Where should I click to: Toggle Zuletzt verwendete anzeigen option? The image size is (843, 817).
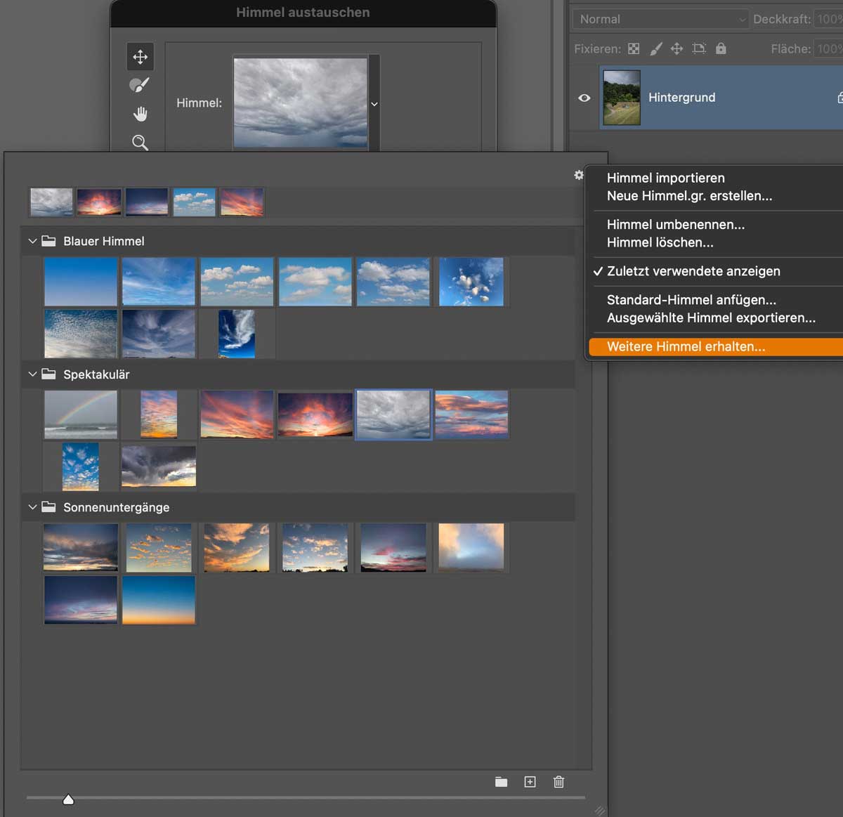[x=693, y=271]
